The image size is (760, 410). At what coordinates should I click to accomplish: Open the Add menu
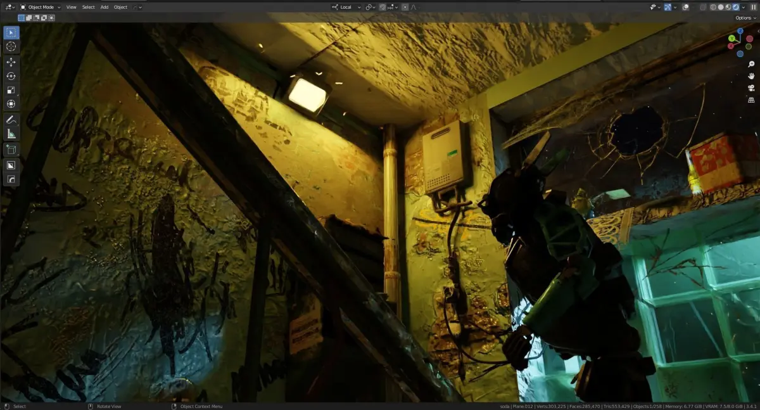(x=104, y=7)
